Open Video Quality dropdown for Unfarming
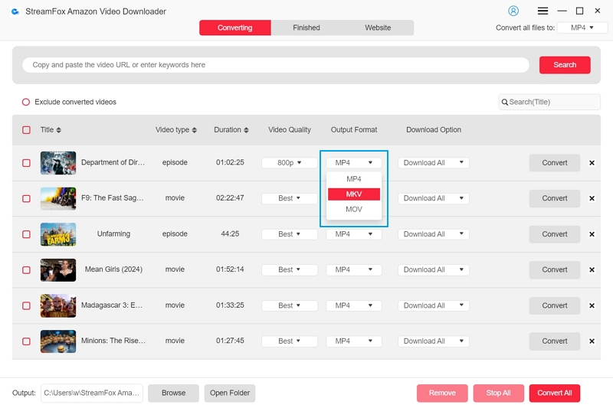This screenshot has width=613, height=408. pos(290,234)
